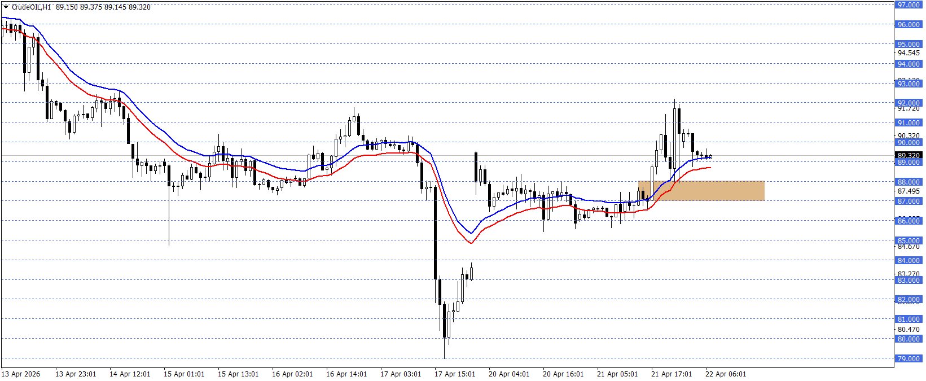Select the 93.000 horizontal level label
The image size is (926, 381).
click(909, 84)
